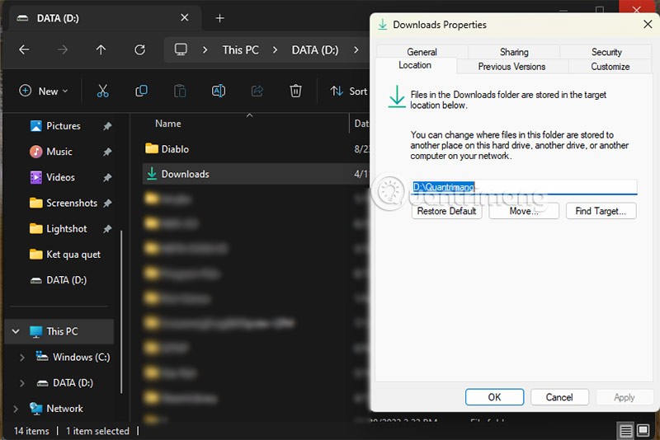Screen dimensions: 660x440
Task: Click the folder location path text field
Action: 524,187
